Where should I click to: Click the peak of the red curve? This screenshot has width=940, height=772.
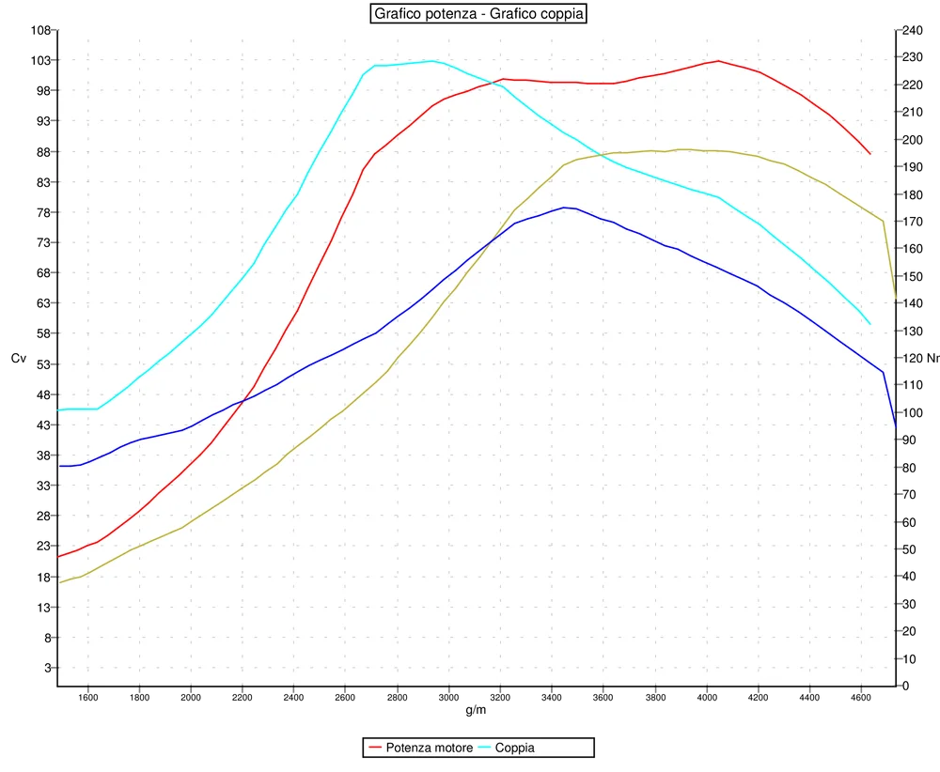tap(717, 60)
